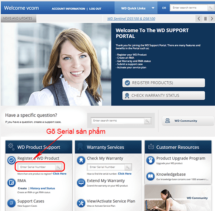Click the top header search magnifier icon
The image size is (215, 211).
point(210,8)
